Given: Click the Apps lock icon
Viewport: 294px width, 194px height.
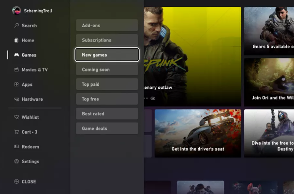Looking at the screenshot, I should tap(16, 84).
